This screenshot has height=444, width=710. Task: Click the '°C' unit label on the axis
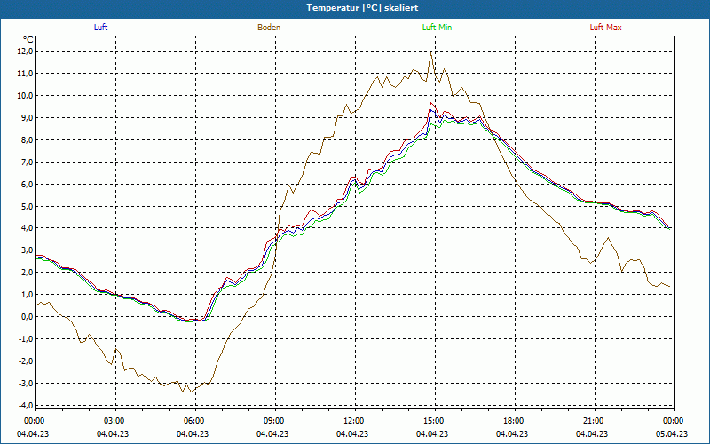pyautogui.click(x=28, y=40)
